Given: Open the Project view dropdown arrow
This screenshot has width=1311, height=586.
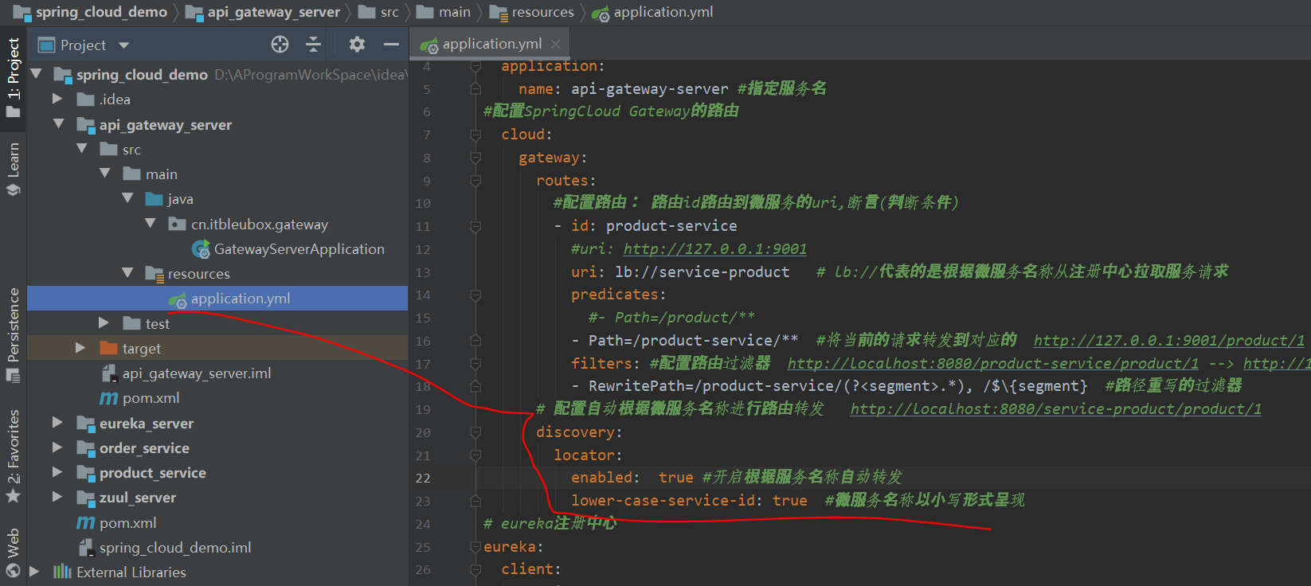Looking at the screenshot, I should click(x=123, y=45).
